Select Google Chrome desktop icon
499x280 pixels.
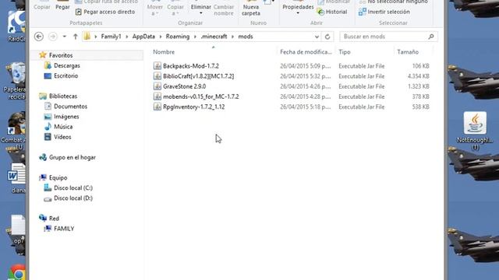click(17, 273)
